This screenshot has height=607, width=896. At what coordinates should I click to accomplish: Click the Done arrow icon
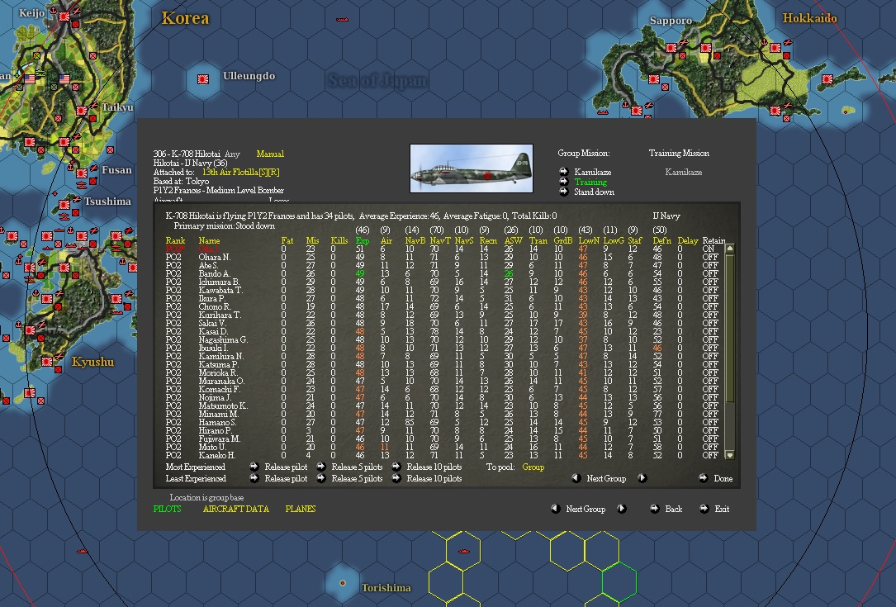703,478
